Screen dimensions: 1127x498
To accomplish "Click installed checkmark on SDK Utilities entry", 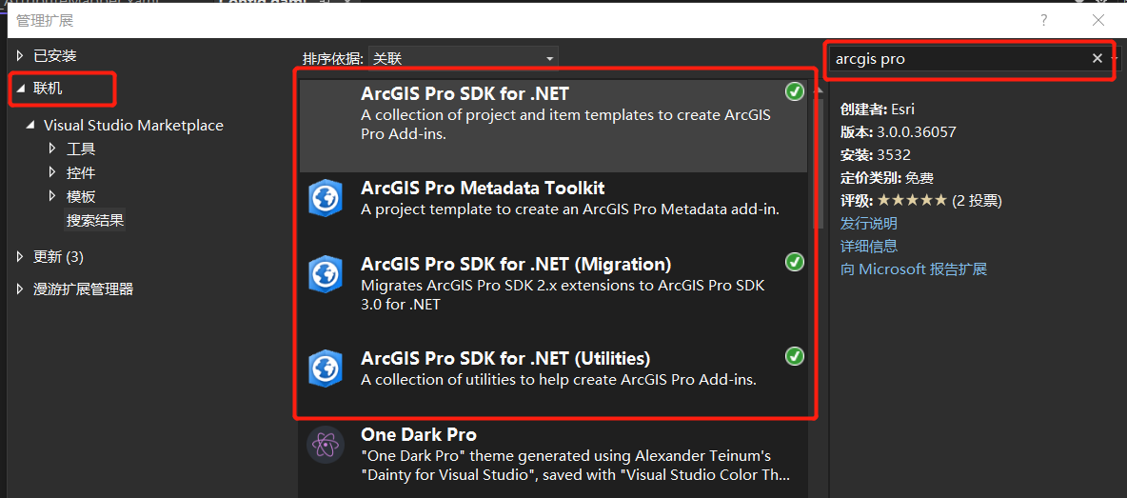I will (794, 356).
